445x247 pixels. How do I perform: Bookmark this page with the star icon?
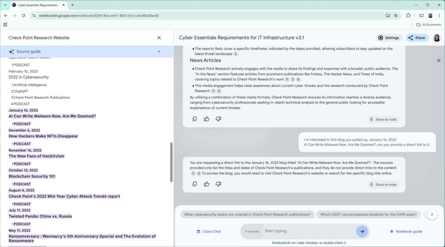[395, 16]
